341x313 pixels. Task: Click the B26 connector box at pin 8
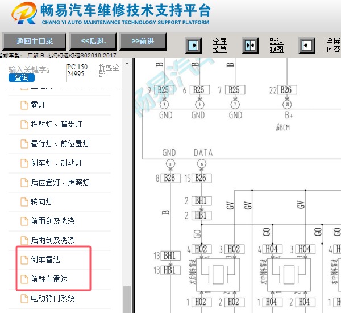[170, 178]
